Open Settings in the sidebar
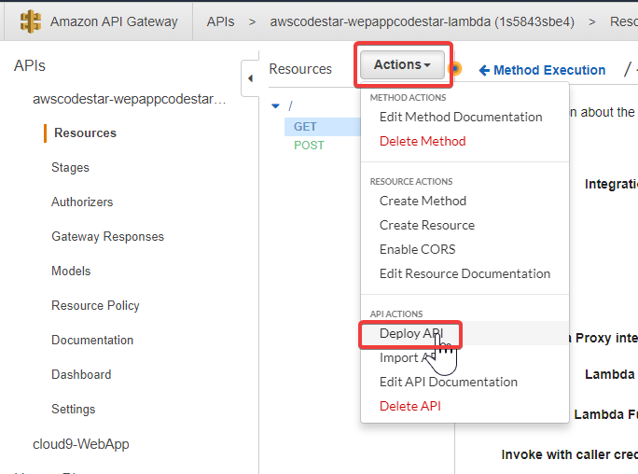The width and height of the screenshot is (638, 474). (x=74, y=409)
